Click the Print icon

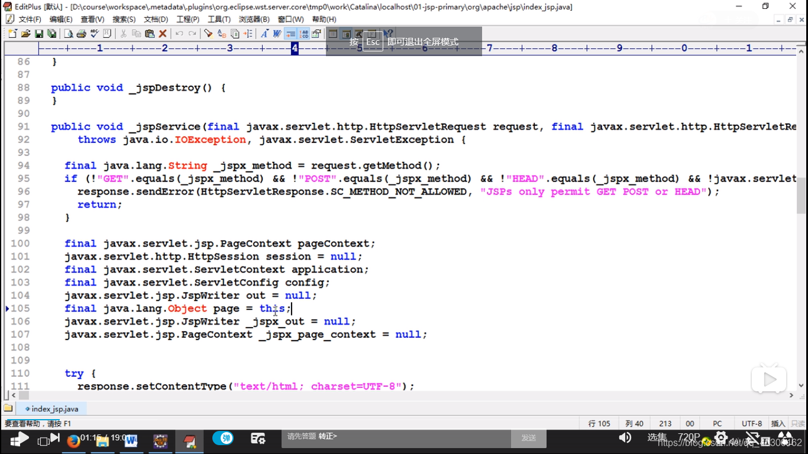click(x=82, y=34)
